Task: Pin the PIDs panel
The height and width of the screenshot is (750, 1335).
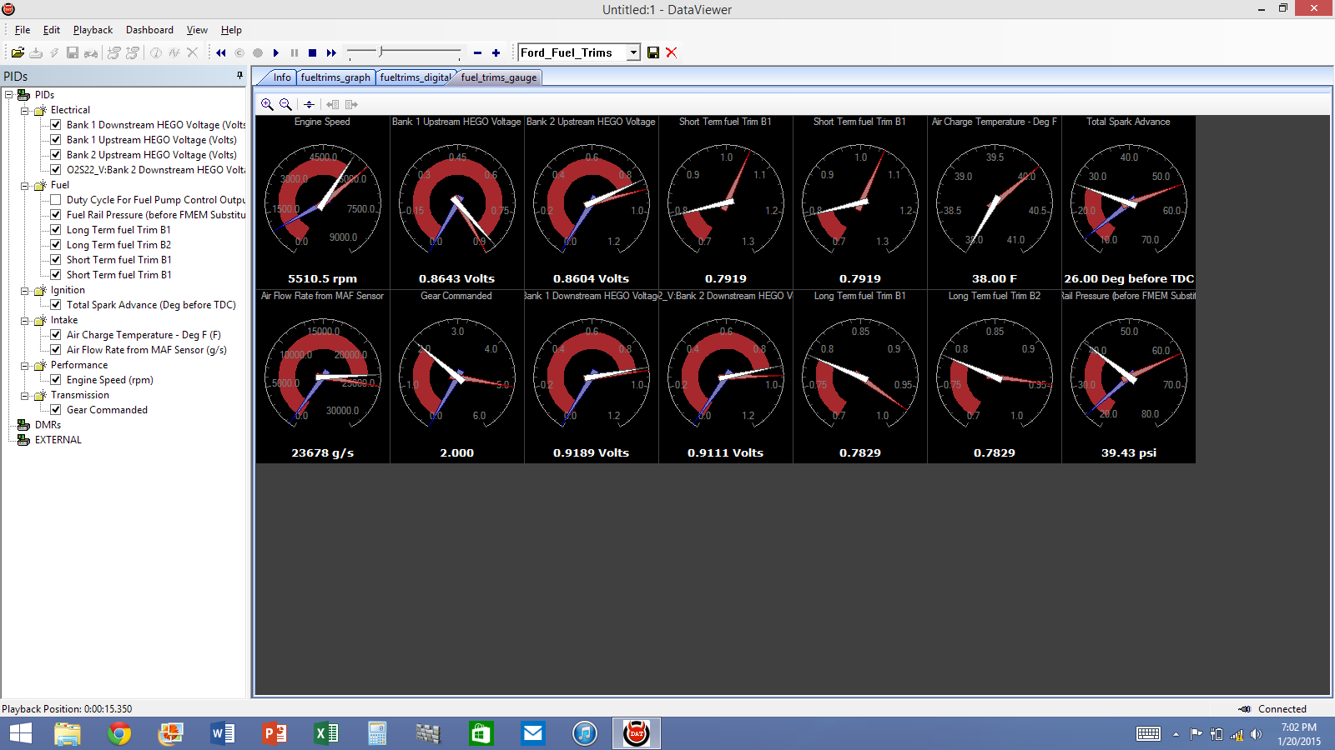Action: coord(239,76)
